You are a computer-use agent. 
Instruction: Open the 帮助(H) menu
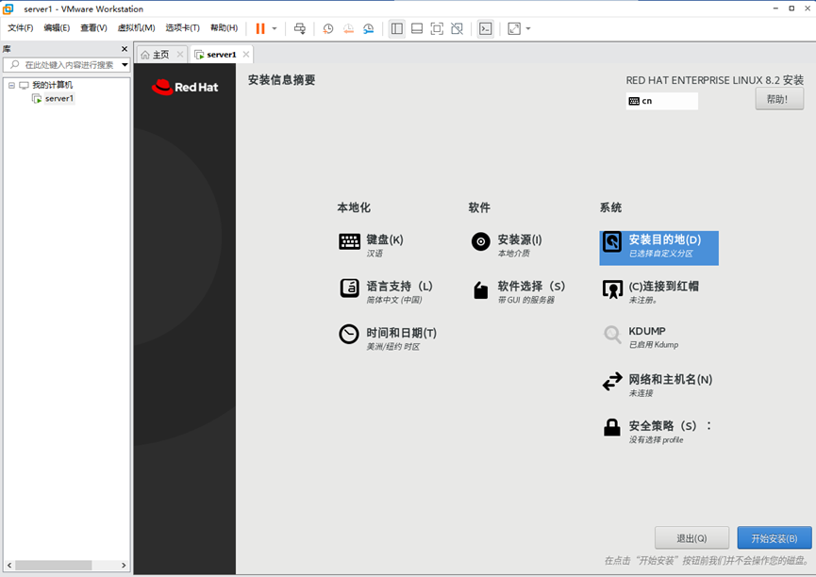(225, 28)
